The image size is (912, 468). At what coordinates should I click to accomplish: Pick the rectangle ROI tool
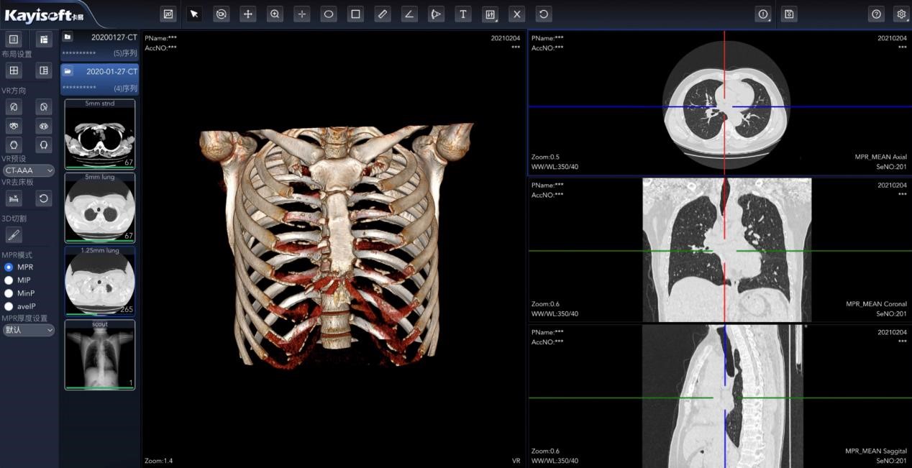tap(355, 14)
